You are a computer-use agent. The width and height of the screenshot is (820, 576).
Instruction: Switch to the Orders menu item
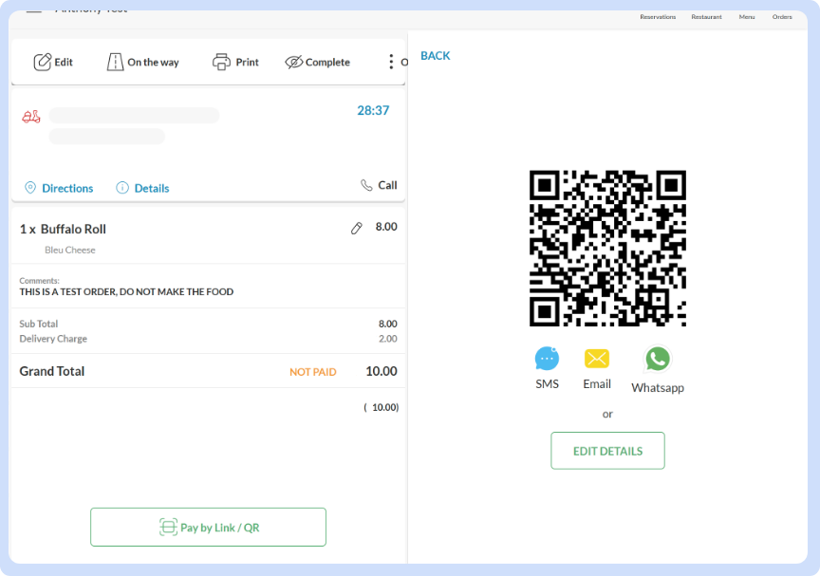pyautogui.click(x=782, y=17)
